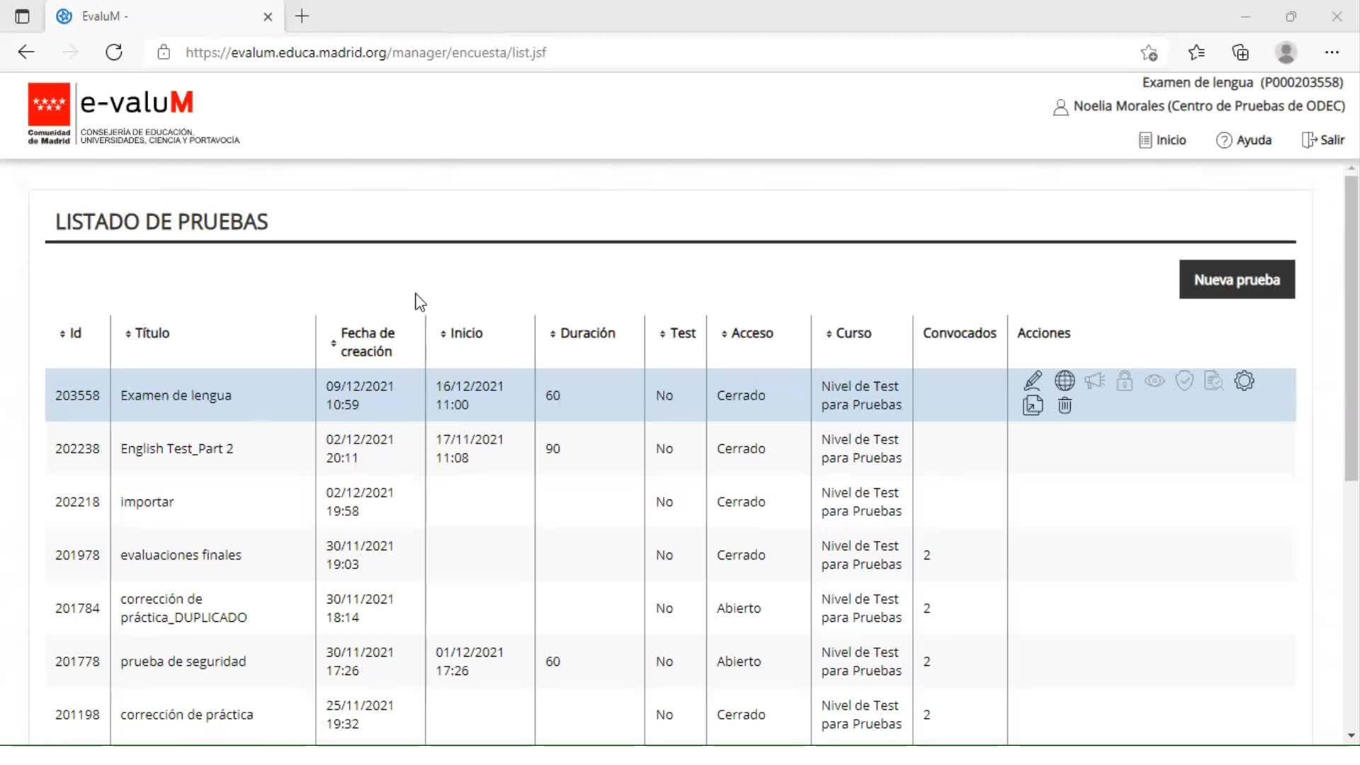1360x765 pixels.
Task: Click the globe icon in the Acciones column
Action: tap(1064, 381)
